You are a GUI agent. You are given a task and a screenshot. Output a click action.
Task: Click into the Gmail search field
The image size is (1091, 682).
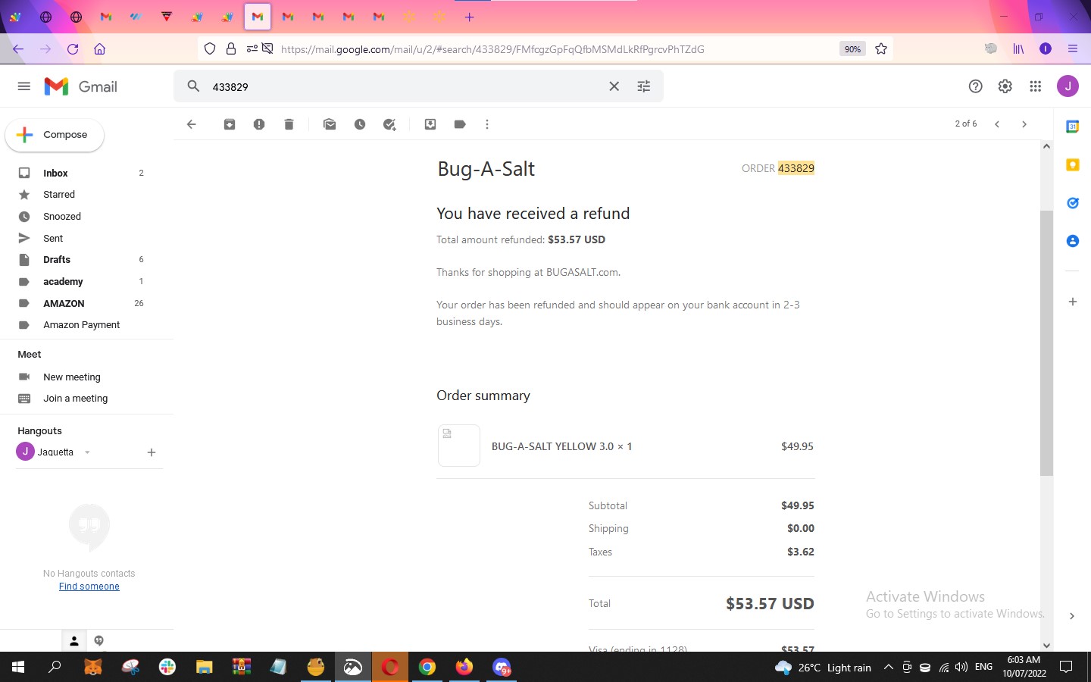coord(405,86)
